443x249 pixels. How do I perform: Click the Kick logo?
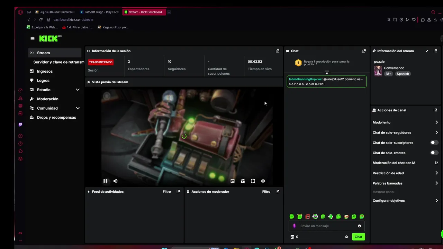[x=50, y=38]
